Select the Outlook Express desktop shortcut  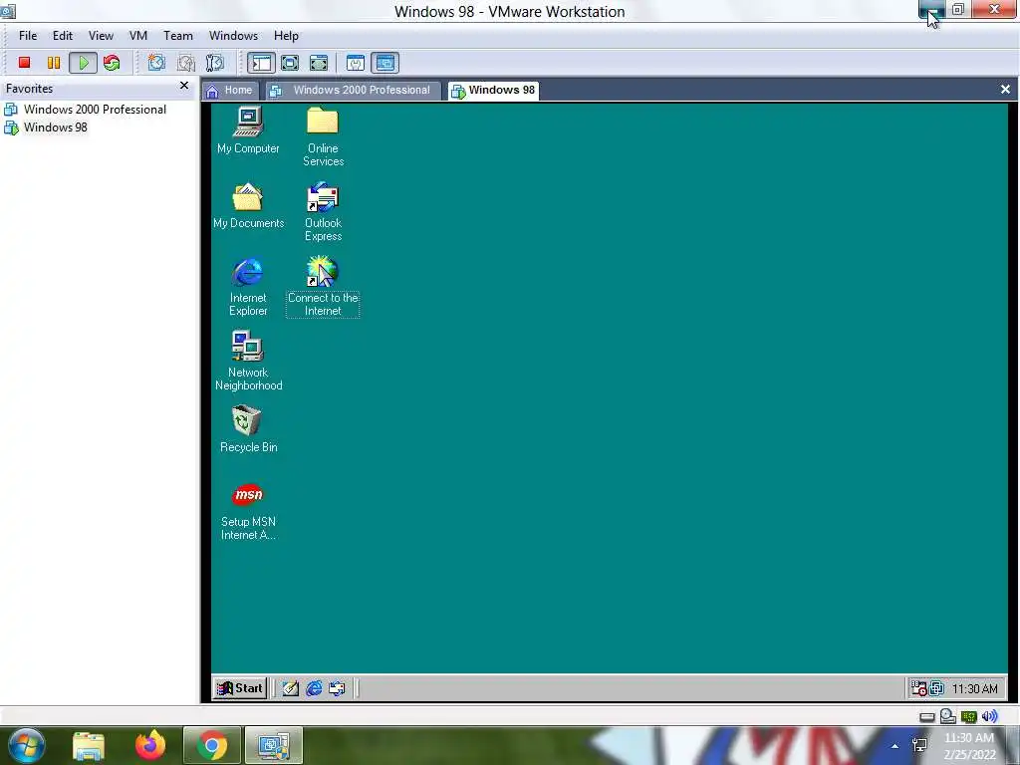(x=323, y=211)
